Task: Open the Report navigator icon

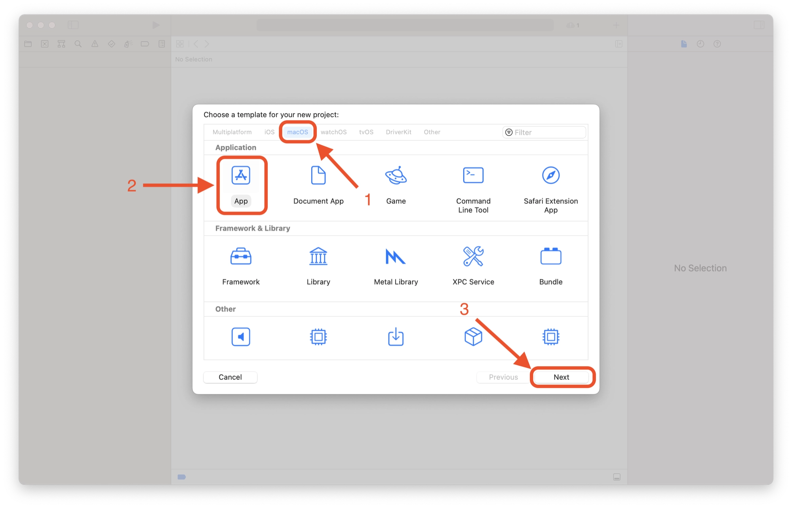Action: coord(162,44)
